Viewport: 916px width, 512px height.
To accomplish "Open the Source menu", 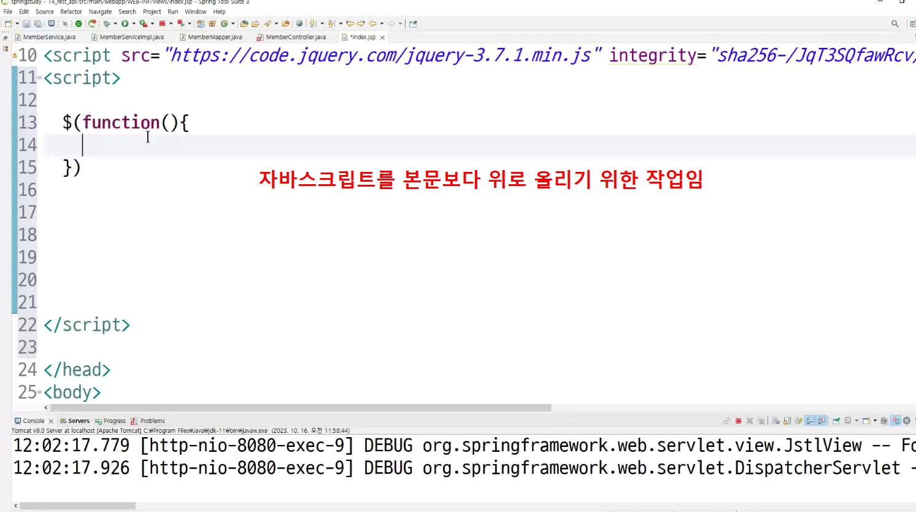I will point(45,12).
